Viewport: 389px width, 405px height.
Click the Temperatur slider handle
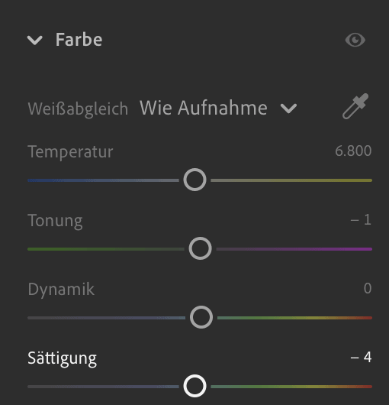pos(195,180)
